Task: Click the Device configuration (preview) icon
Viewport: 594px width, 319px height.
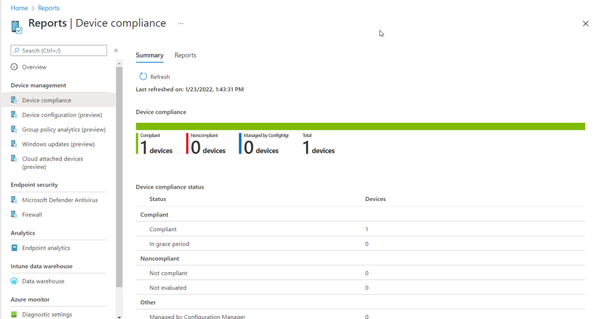Action: (14, 115)
